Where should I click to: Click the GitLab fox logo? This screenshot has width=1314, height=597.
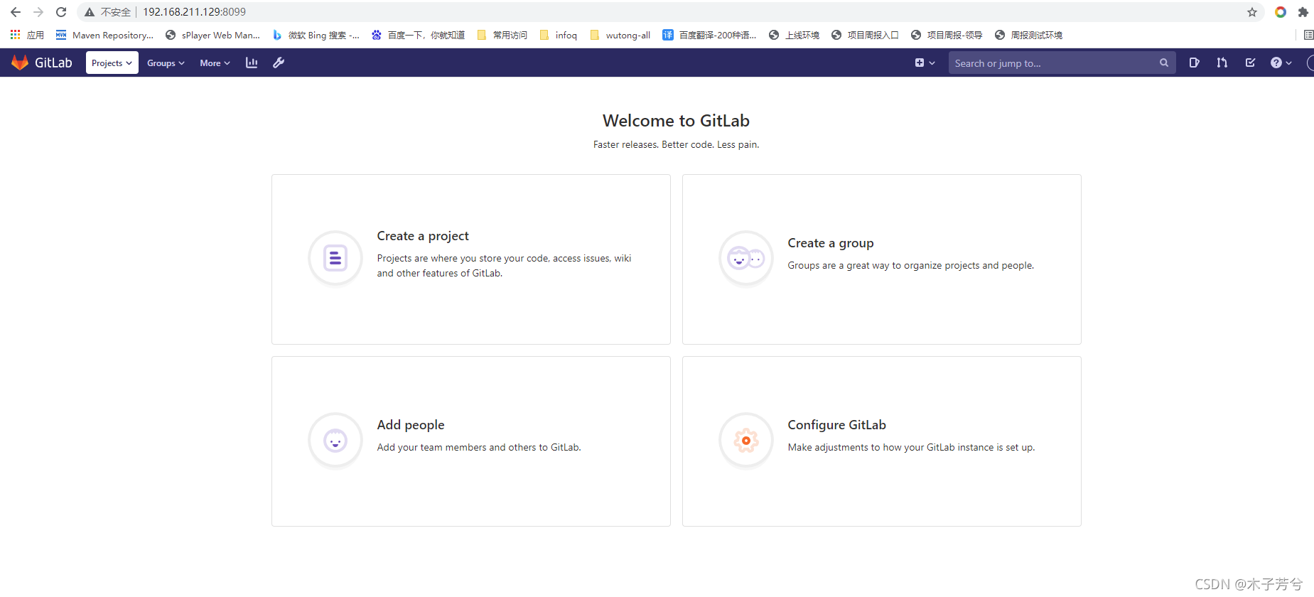point(20,63)
